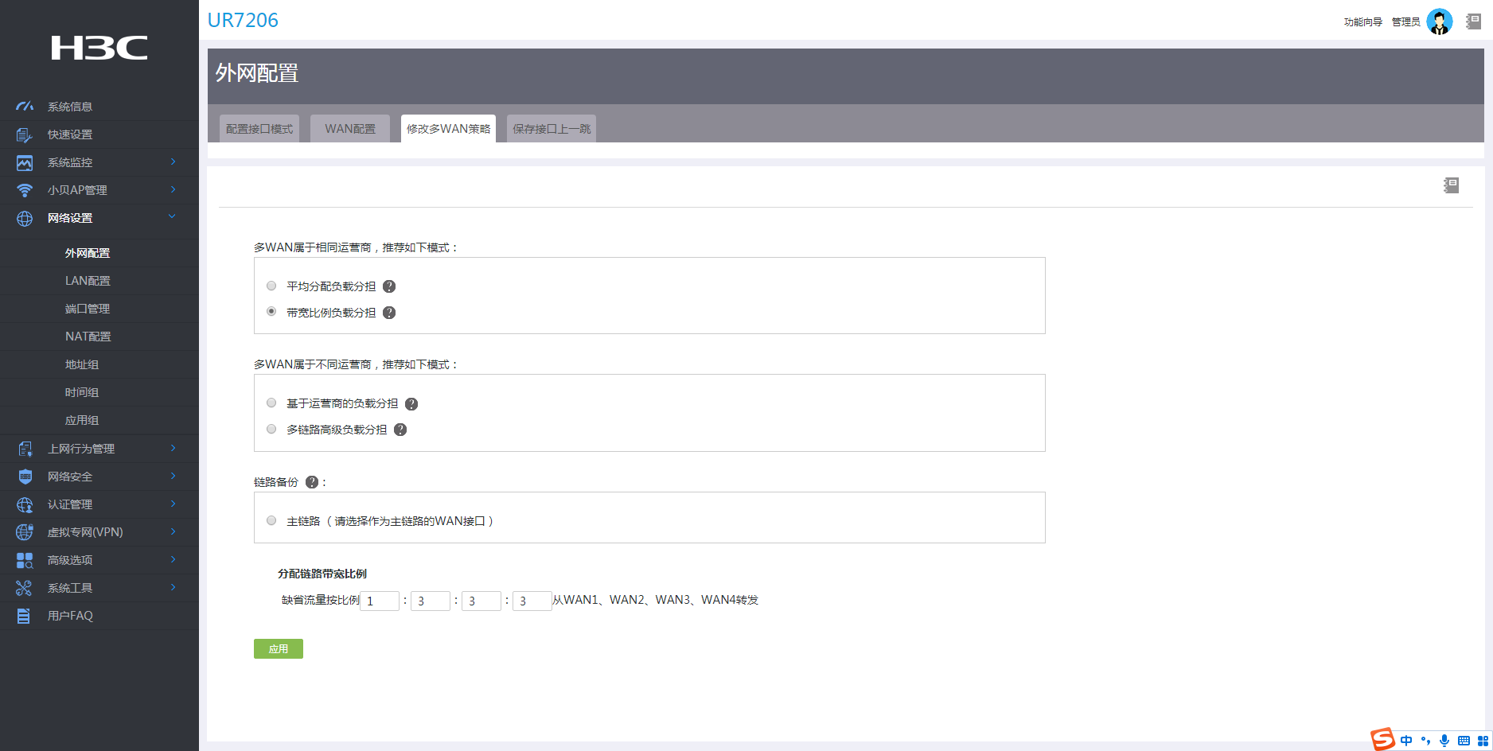Screen dimensions: 1493x751
Task: Open LAN配置 submenu item
Action: coord(88,281)
